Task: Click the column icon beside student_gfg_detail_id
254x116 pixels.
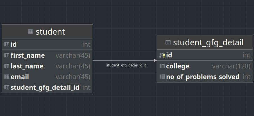Action: pos(7,88)
